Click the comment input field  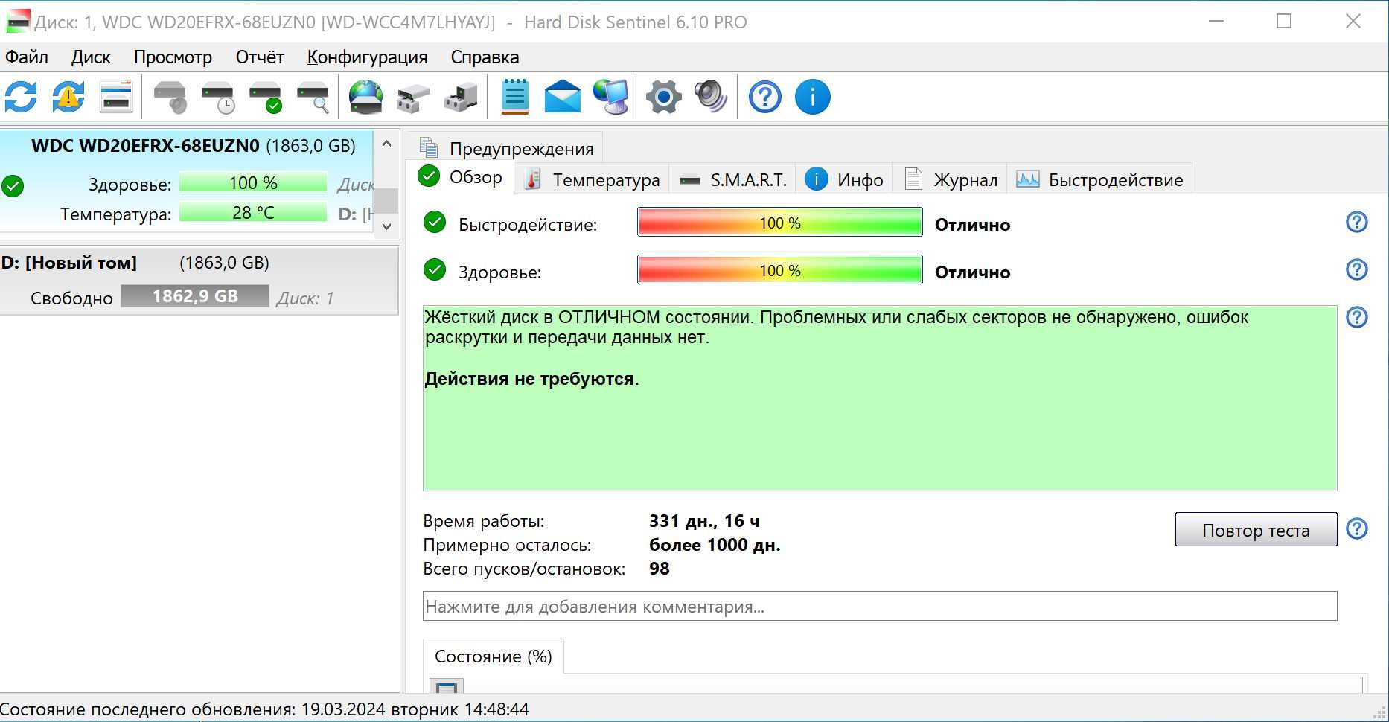880,606
